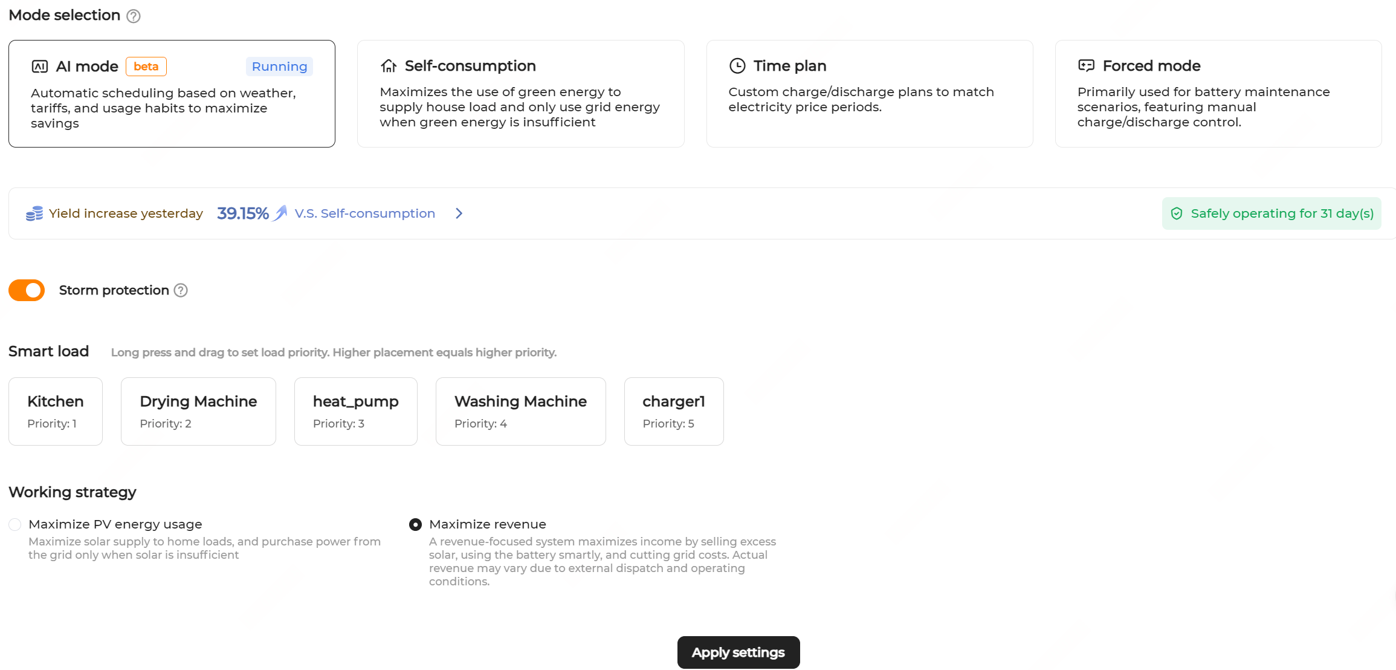
Task: Click the AI mode chip icon
Action: [40, 67]
